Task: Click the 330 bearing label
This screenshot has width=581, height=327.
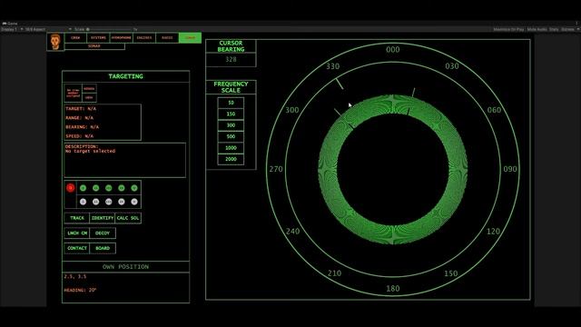Action: click(333, 66)
